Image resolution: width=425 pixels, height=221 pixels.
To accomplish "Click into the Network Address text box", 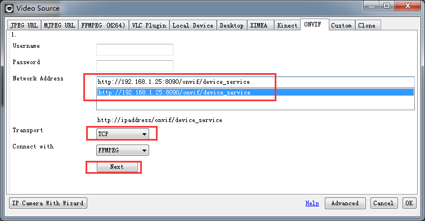I will click(256, 82).
